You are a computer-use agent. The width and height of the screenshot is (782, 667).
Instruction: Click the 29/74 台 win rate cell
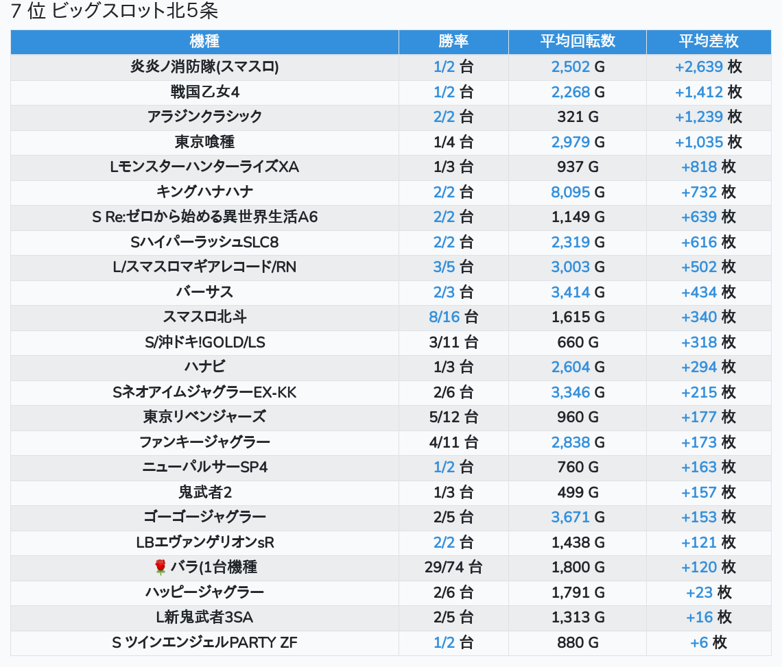coord(453,567)
